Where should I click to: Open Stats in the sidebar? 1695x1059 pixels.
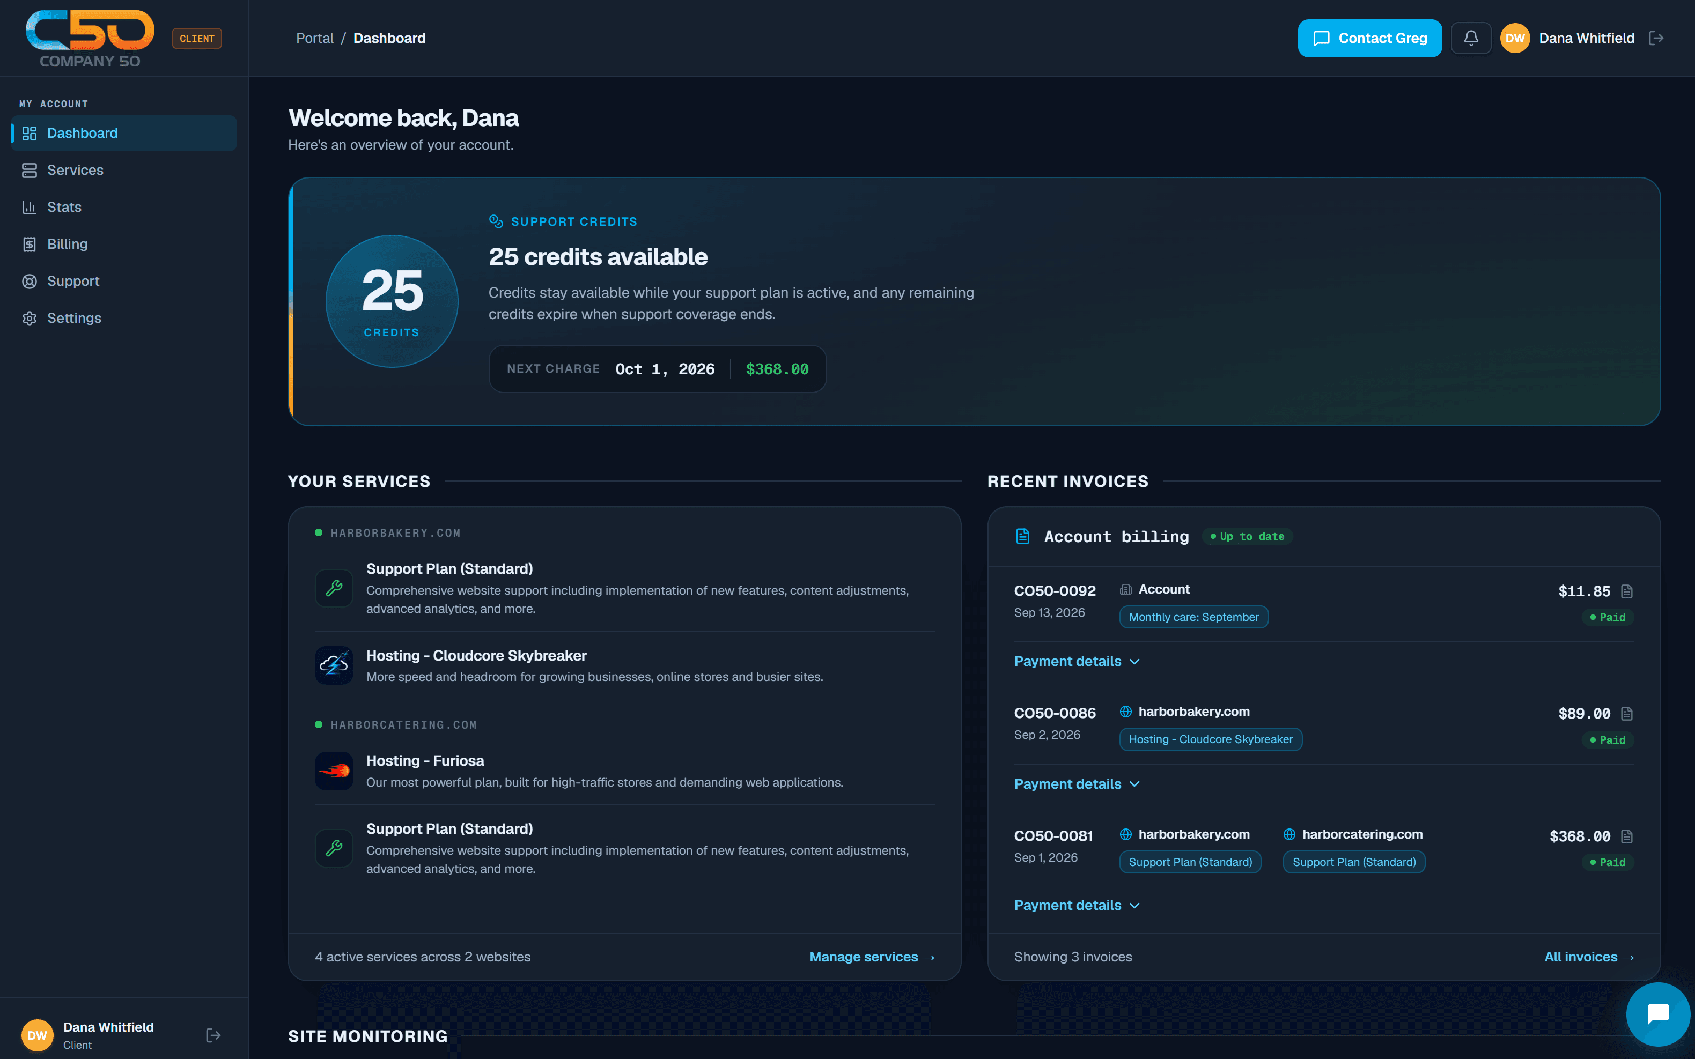click(x=124, y=208)
